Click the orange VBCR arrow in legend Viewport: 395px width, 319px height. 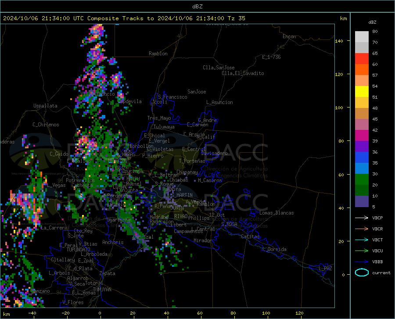[362, 229]
